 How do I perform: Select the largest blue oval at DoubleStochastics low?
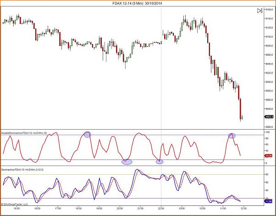tap(127, 162)
